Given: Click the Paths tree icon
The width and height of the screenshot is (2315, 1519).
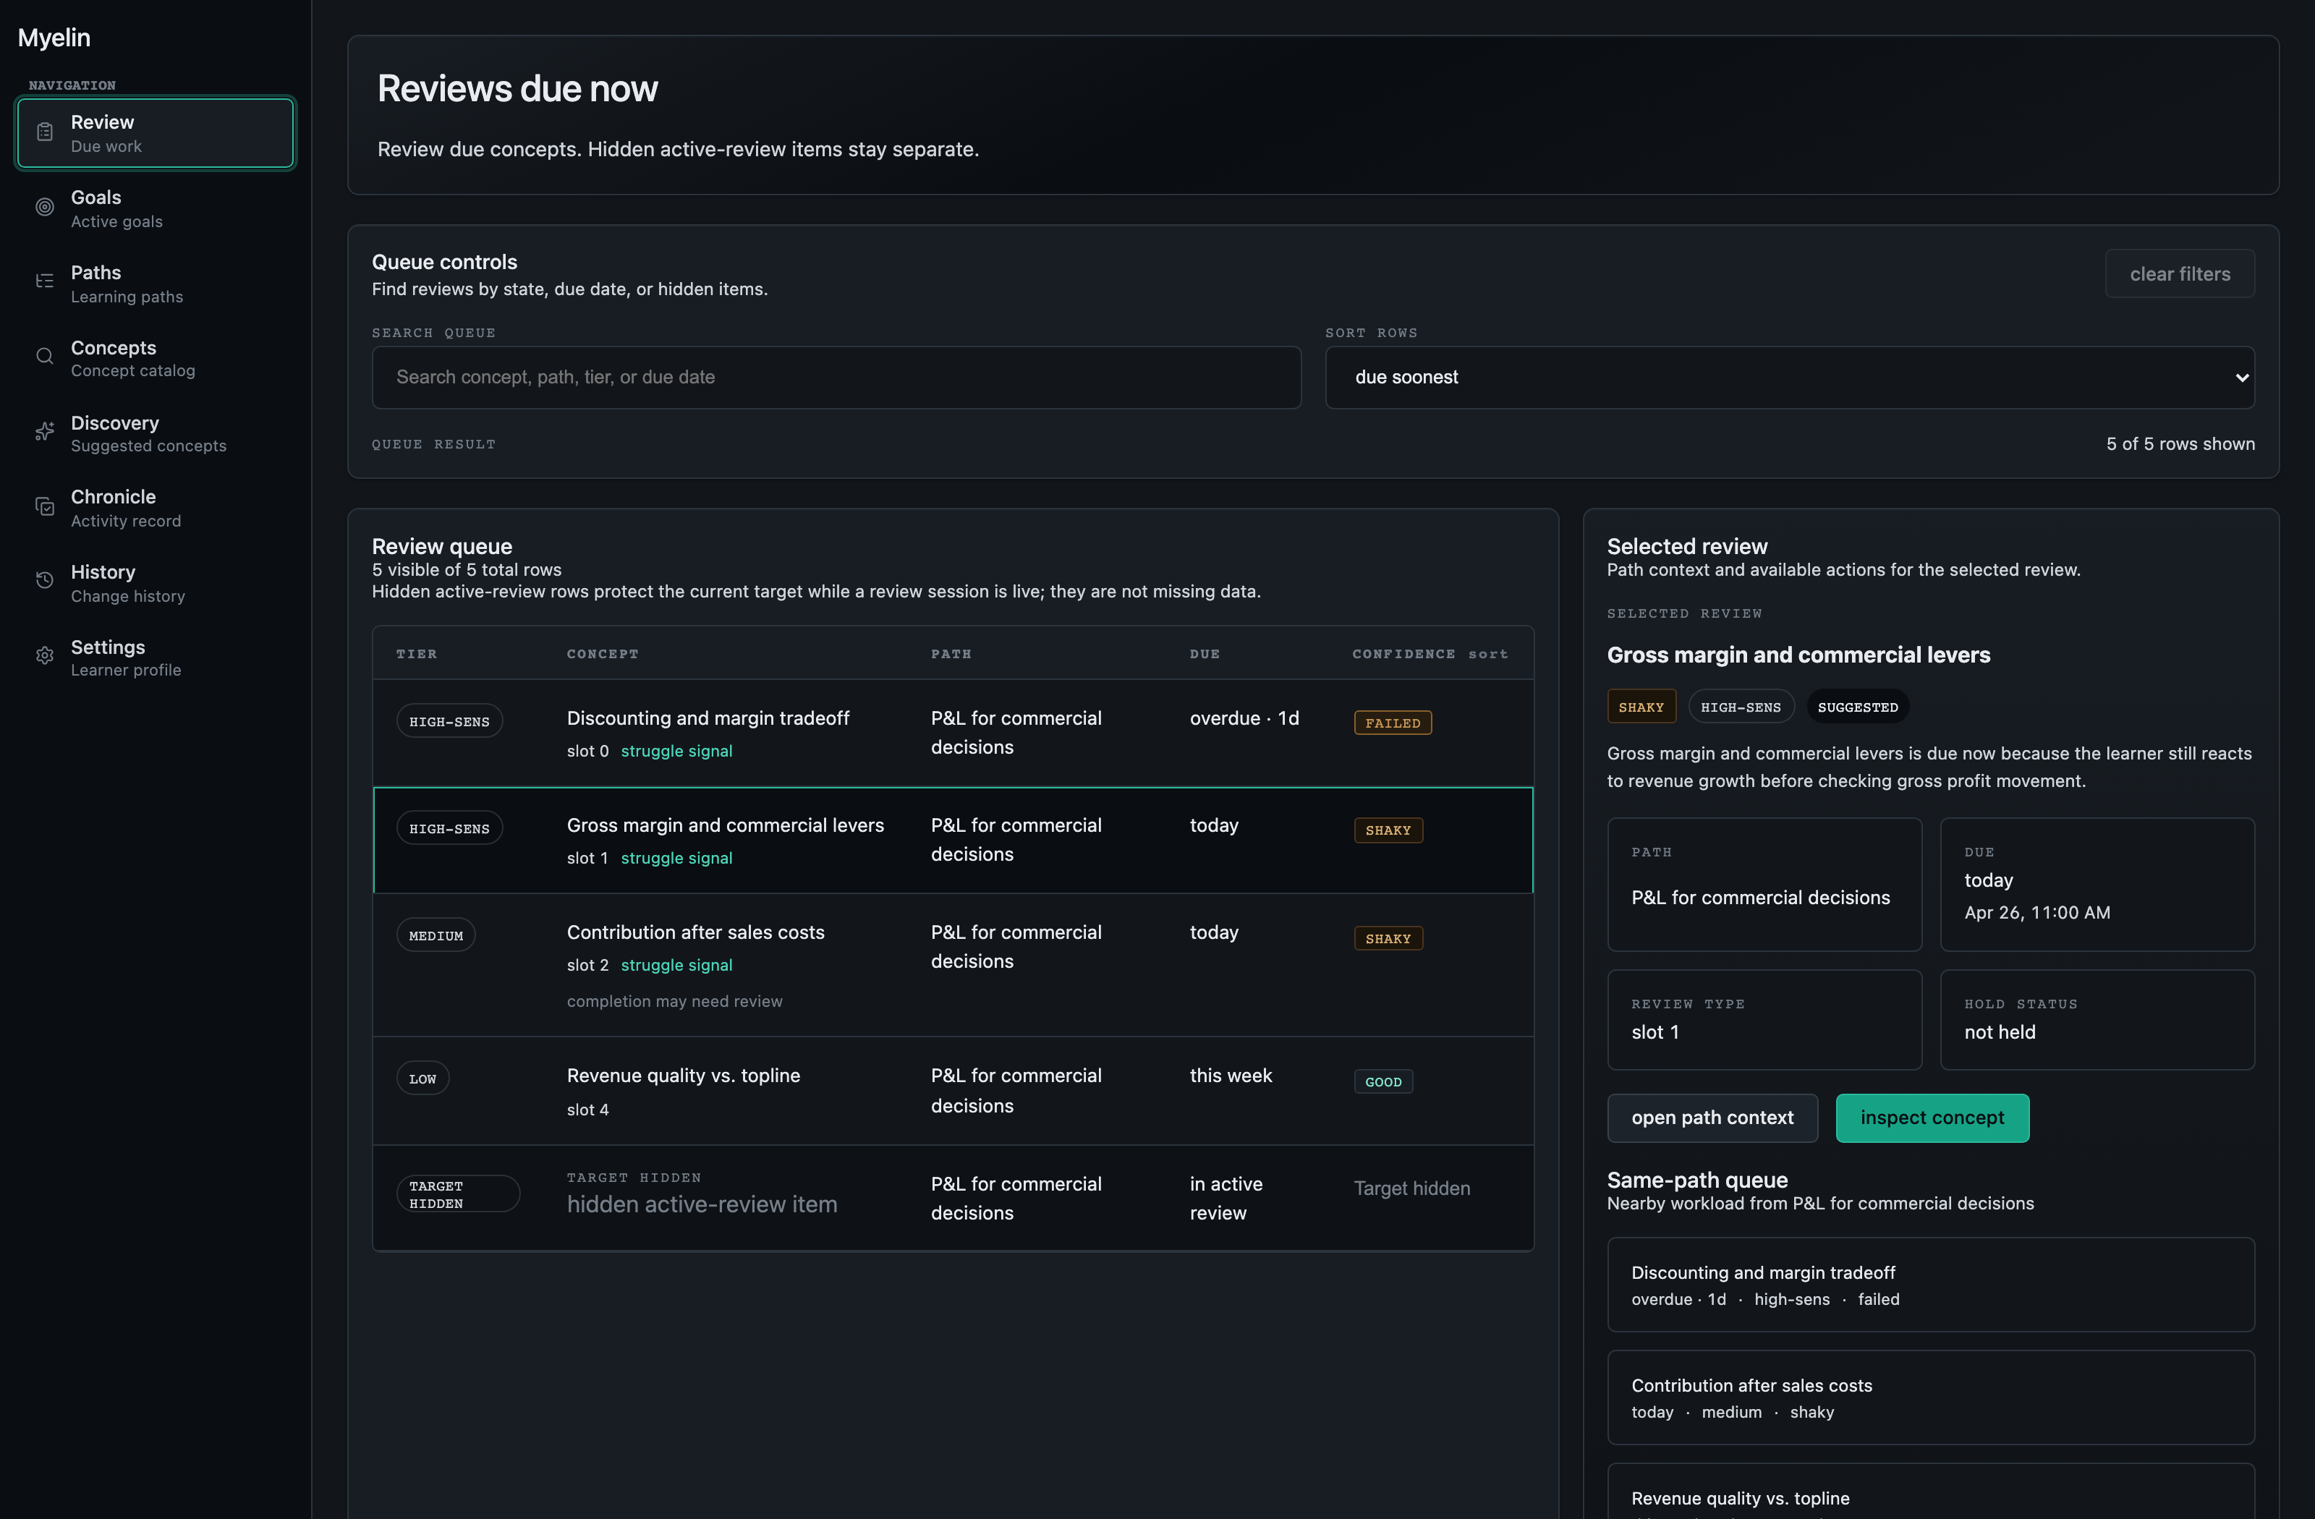Looking at the screenshot, I should 45,282.
